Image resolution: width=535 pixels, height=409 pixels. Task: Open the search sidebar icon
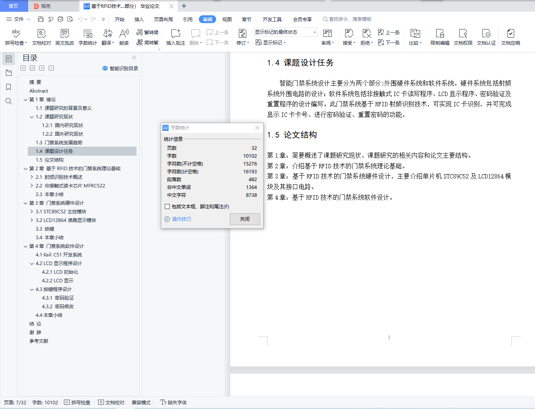(9, 101)
